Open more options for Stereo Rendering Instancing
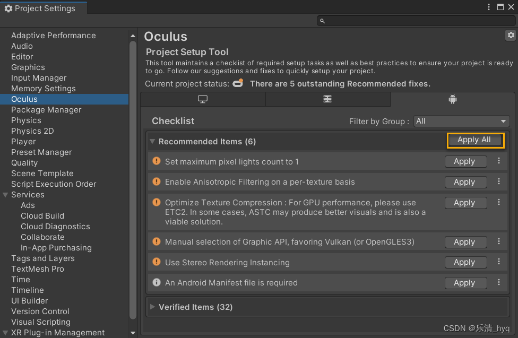 click(499, 262)
